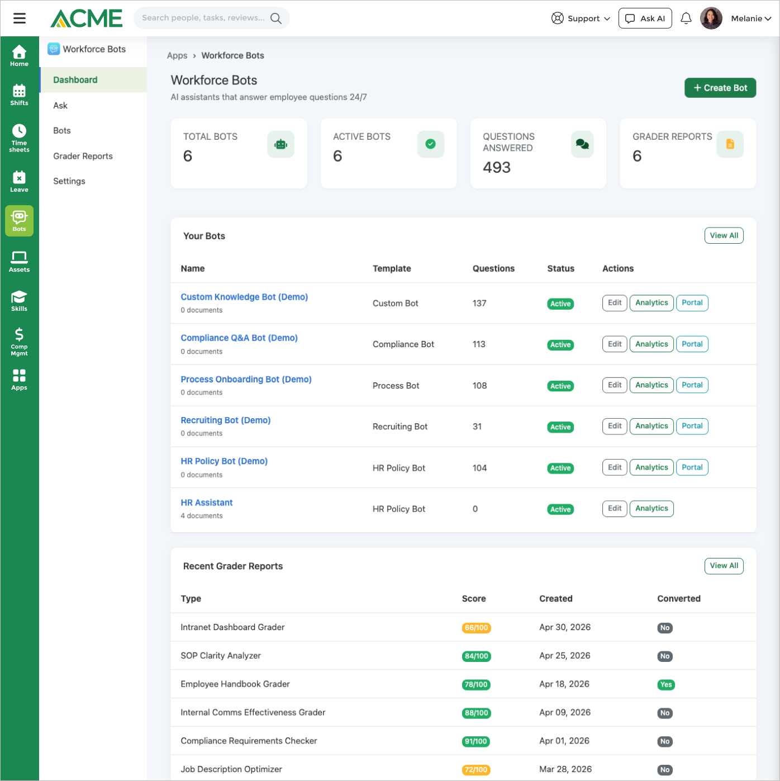Select the Dashboard menu item
Image resolution: width=780 pixels, height=781 pixels.
[93, 80]
